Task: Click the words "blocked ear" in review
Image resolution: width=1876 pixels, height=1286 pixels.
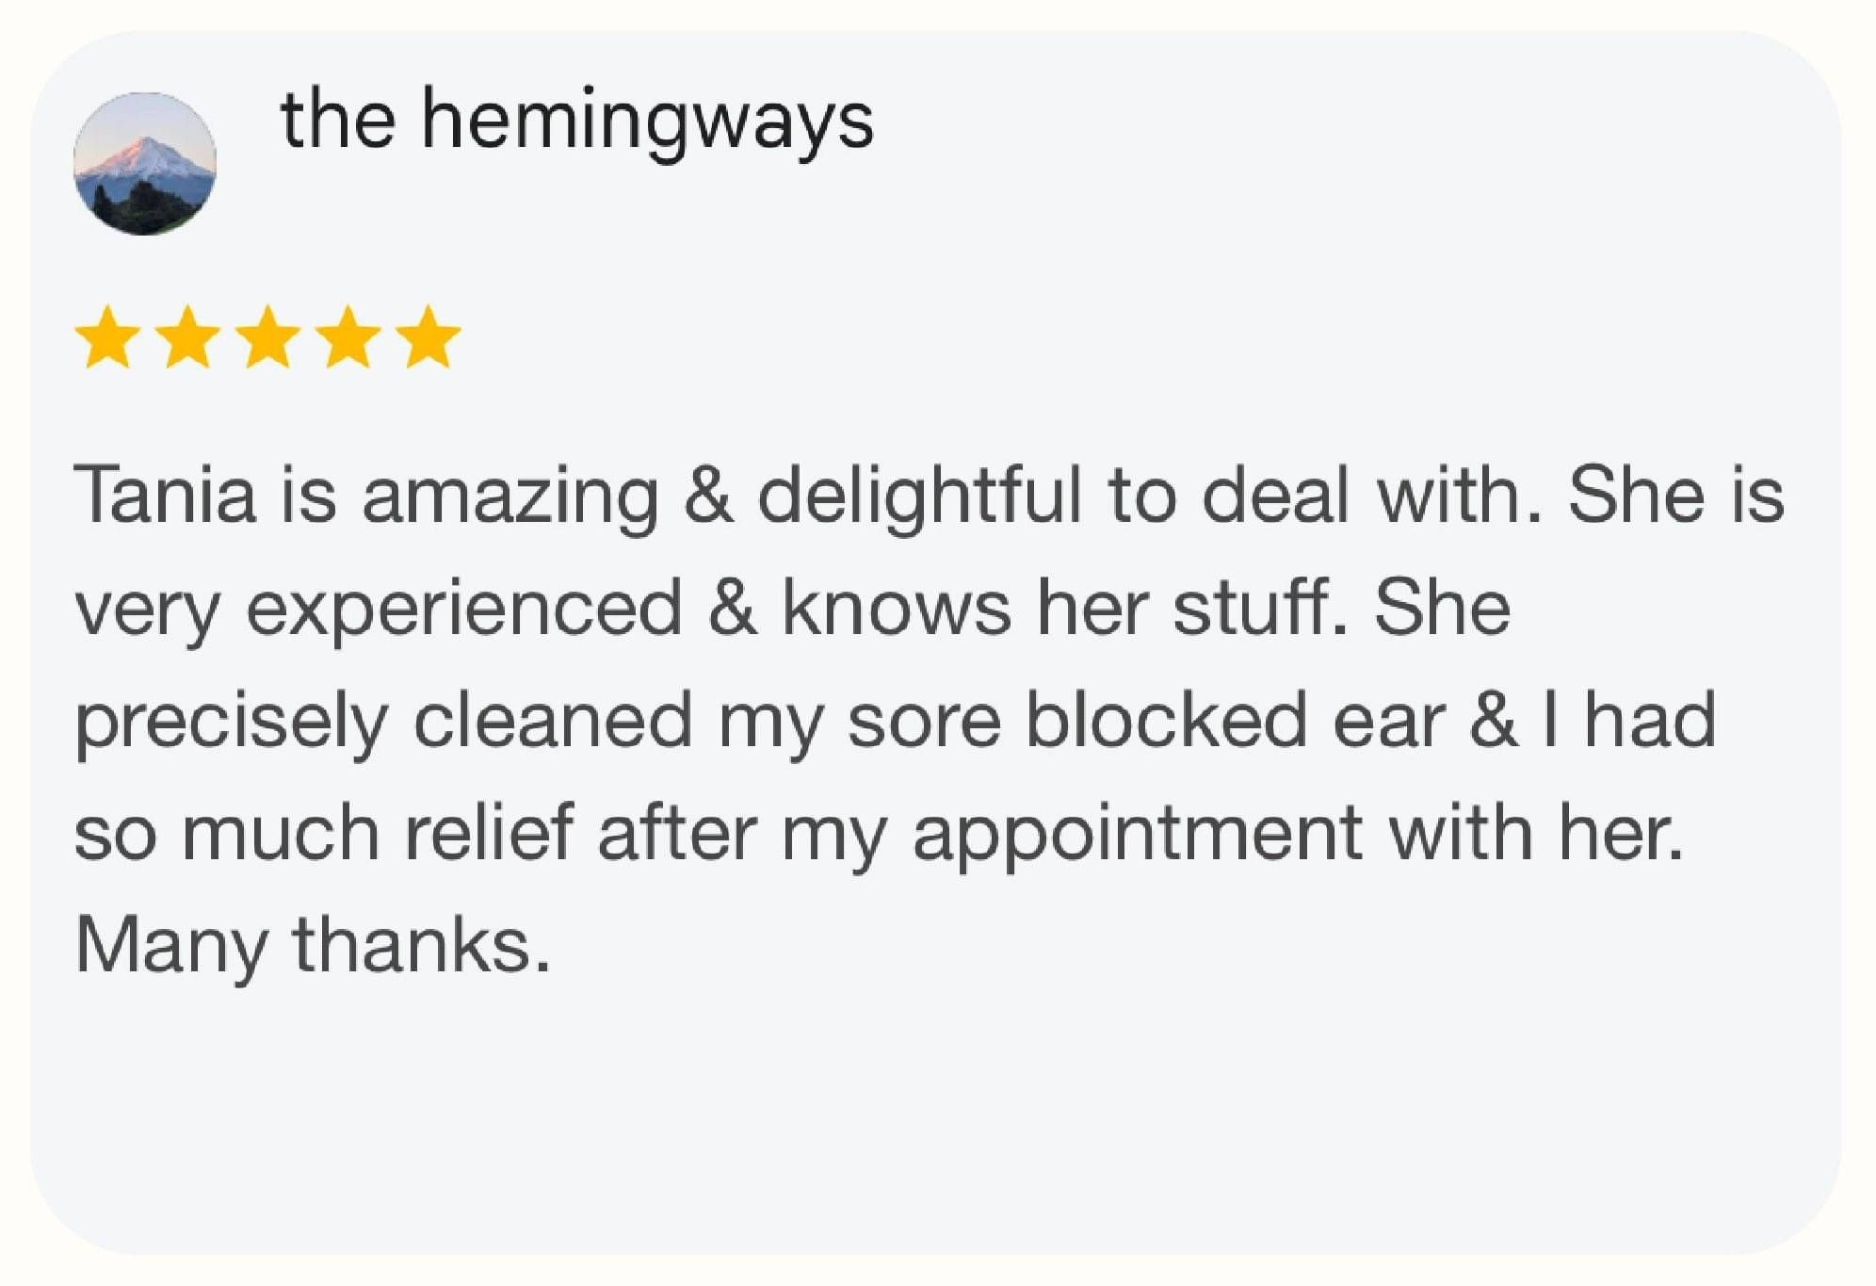Action: click(x=1235, y=721)
